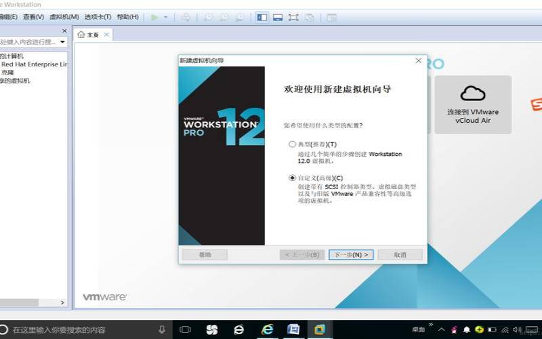This screenshot has height=339, width=542.
Task: Open the 选项卡(T) menu
Action: point(98,17)
